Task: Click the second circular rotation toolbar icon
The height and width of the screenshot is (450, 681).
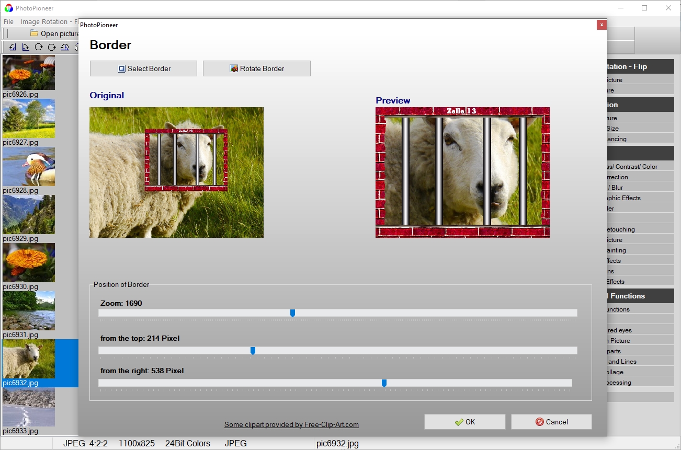Action: tap(51, 47)
